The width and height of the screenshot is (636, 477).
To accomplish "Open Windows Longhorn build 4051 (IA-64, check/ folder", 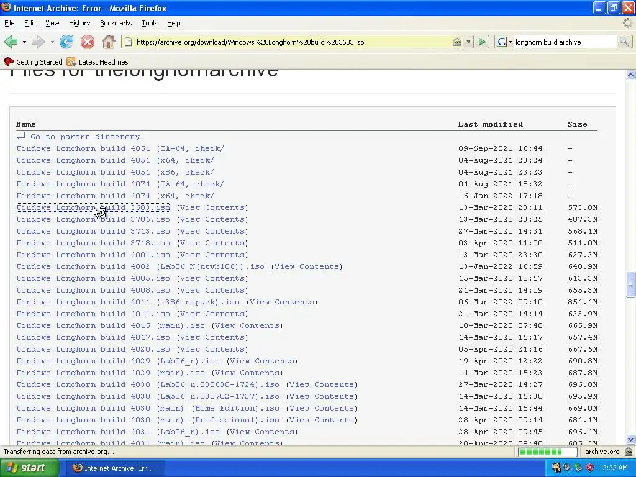I will coord(120,148).
